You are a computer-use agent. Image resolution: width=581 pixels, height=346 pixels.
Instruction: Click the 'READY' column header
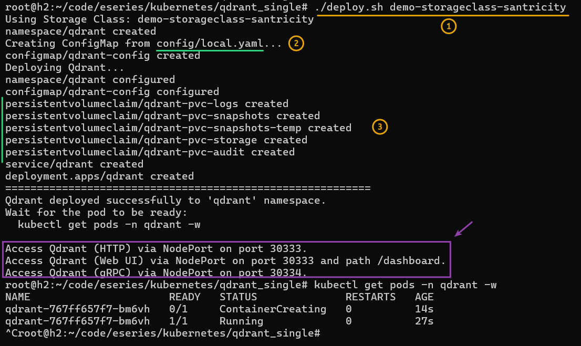(x=184, y=297)
